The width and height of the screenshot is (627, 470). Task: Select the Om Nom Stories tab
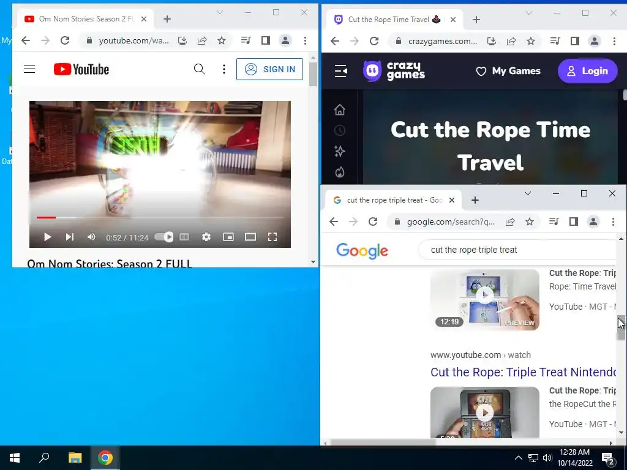[86, 19]
